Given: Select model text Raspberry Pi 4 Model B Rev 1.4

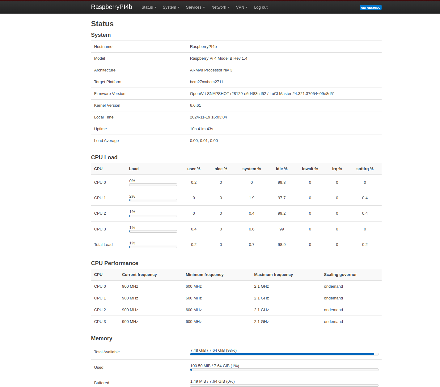Looking at the screenshot, I should [x=218, y=58].
